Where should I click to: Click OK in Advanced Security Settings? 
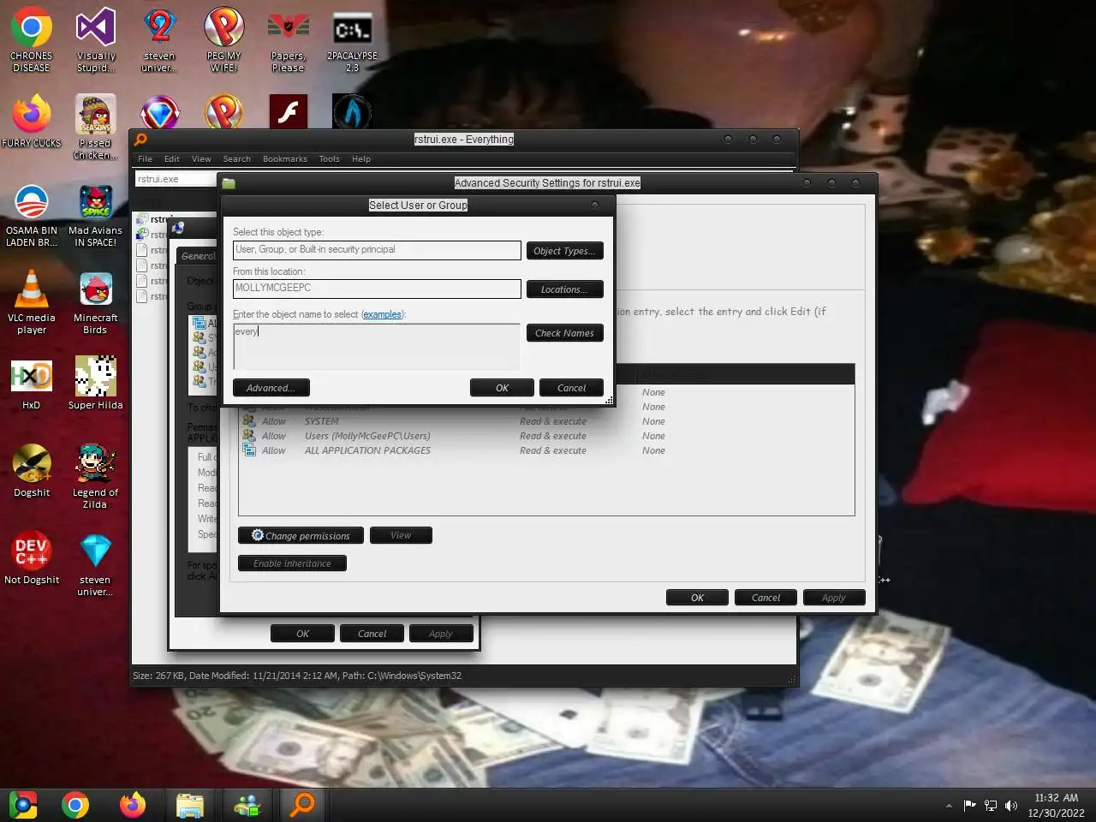point(697,598)
